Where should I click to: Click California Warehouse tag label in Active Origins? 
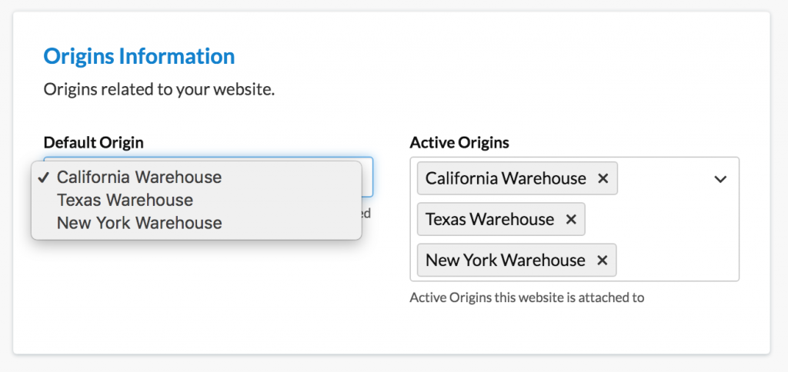pos(505,178)
